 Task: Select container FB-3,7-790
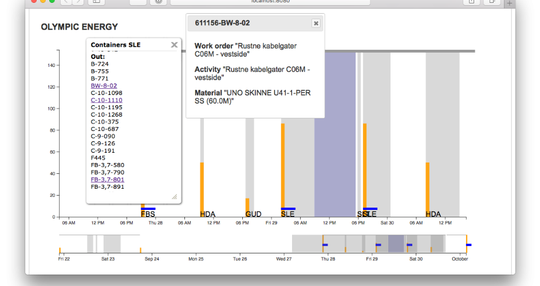108,172
